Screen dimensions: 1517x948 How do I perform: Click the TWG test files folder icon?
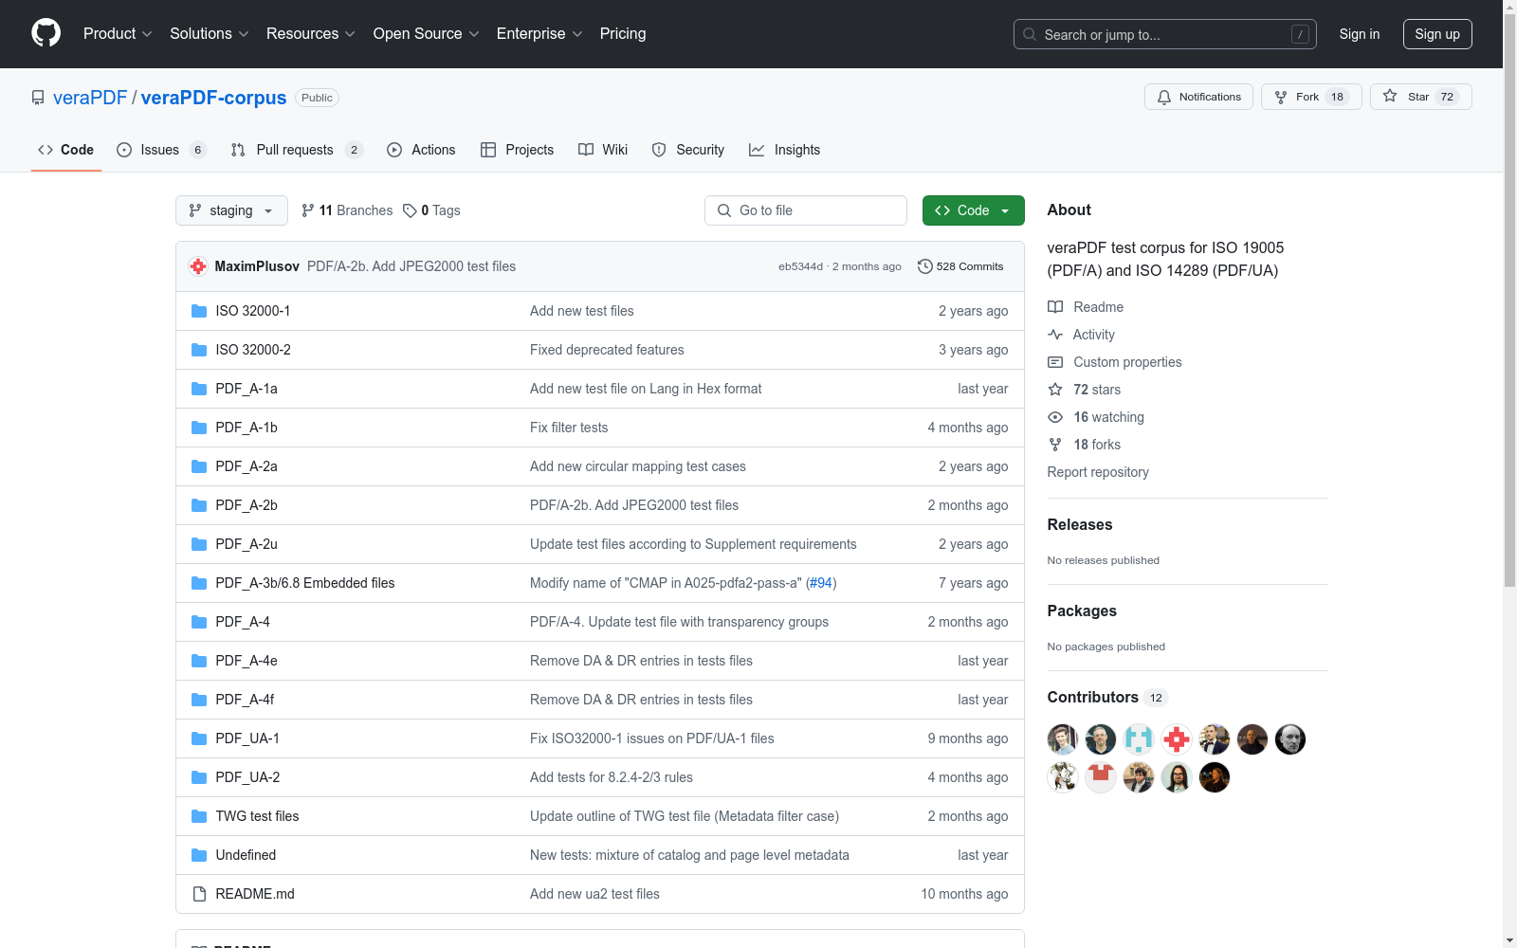click(x=199, y=816)
